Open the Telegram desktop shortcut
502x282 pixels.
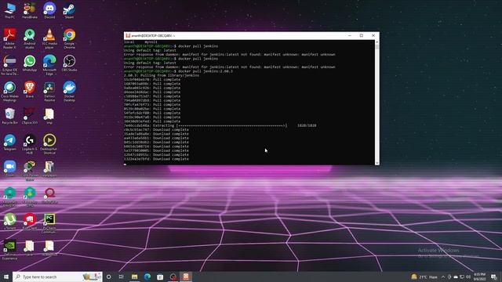pos(10,143)
